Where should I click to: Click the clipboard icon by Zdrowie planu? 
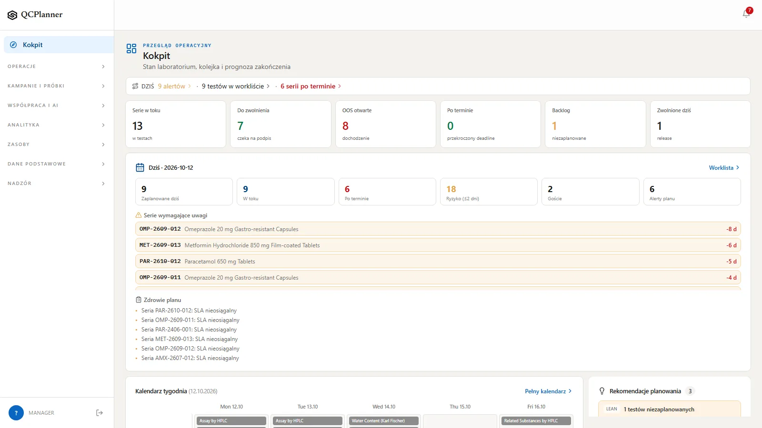(x=139, y=300)
